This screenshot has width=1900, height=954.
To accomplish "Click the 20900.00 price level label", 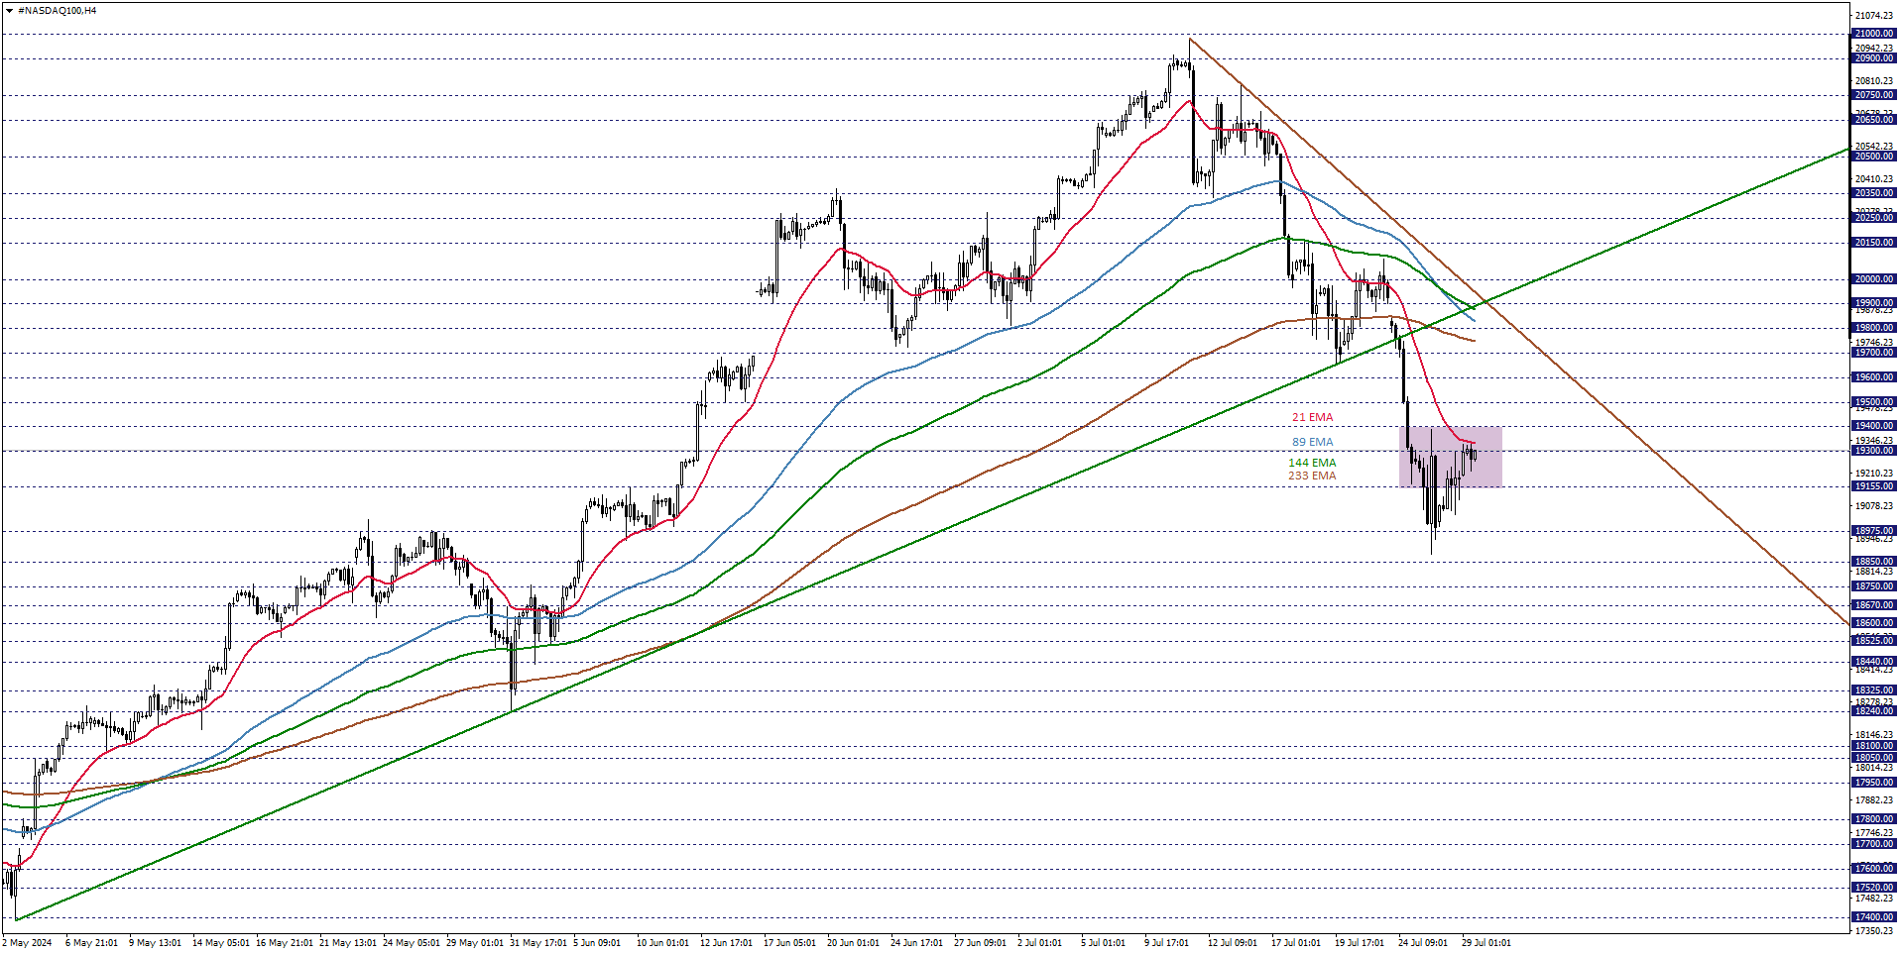I will point(1874,58).
